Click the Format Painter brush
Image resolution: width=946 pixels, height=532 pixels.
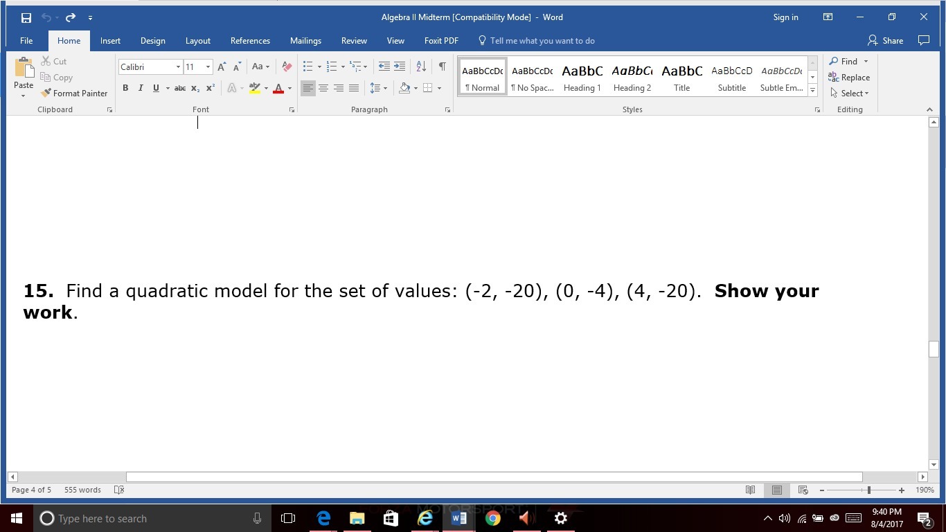[74, 94]
